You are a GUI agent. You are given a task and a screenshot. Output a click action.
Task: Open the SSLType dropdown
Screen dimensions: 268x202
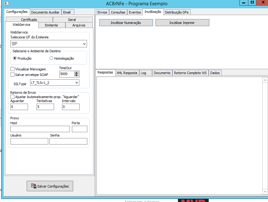[55, 83]
